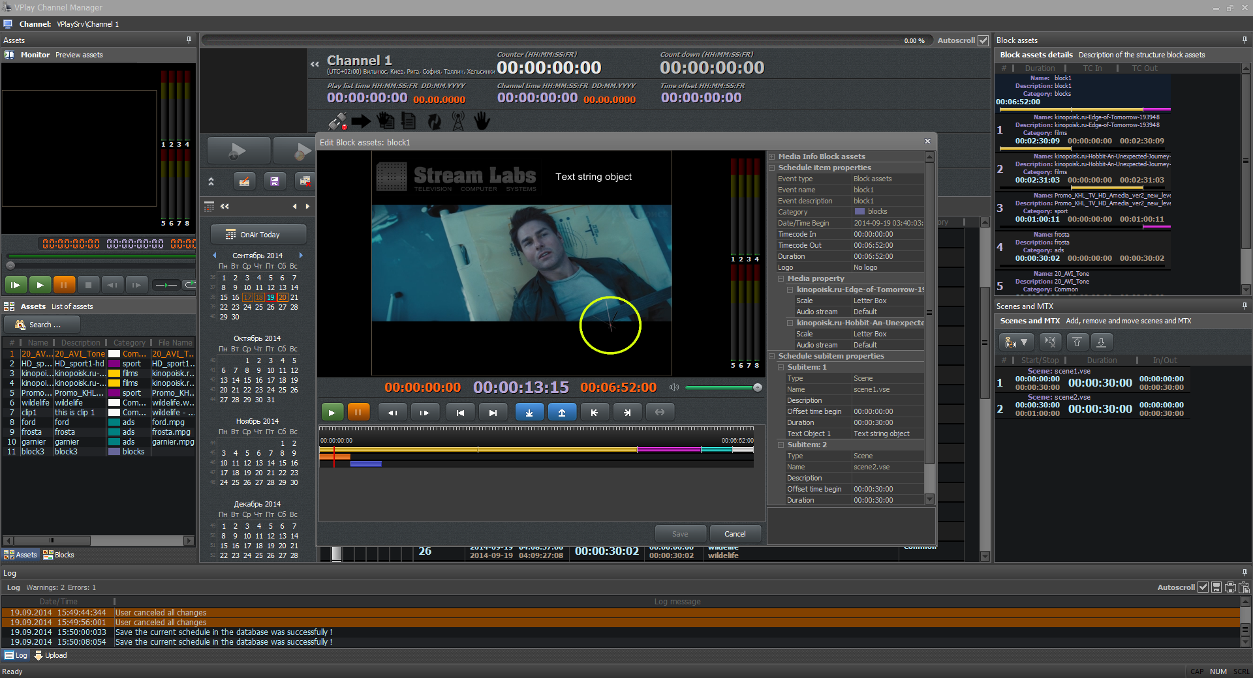Jump to next item in the dialog
Screen dimensions: 1253x678
[x=493, y=412]
